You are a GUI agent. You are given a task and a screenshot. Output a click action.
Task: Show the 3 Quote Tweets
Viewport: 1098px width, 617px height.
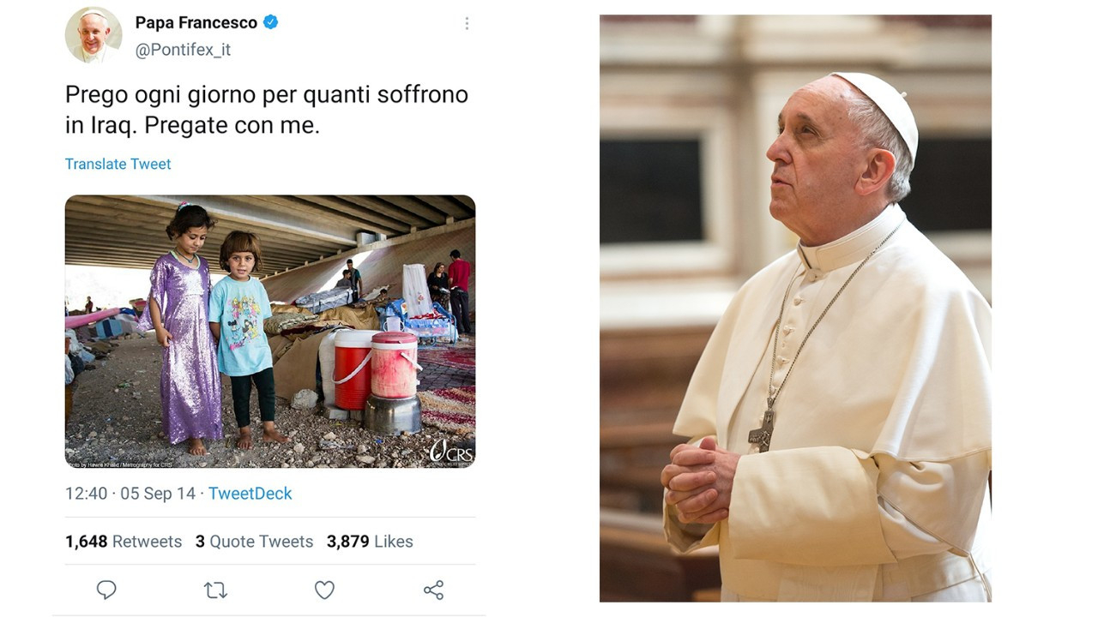[254, 542]
